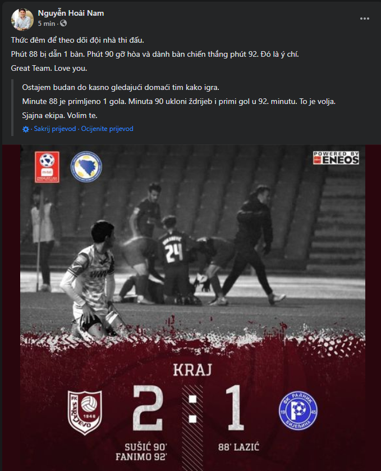The image size is (381, 471).
Task: Click the 88' LAZIĆ scorer text
Action: [x=239, y=447]
